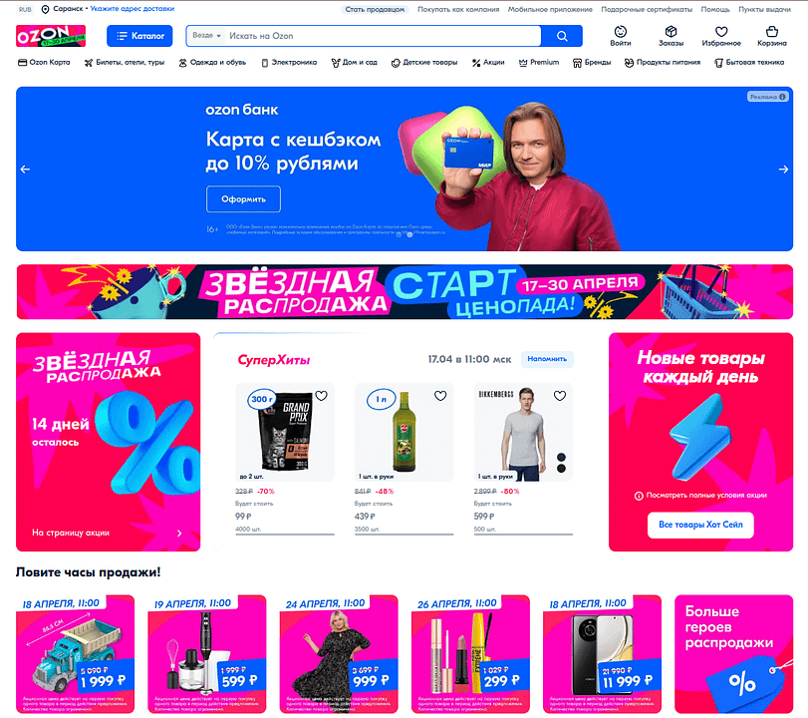This screenshot has height=718, width=808.
Task: Open the Войти login icon
Action: pos(621,36)
